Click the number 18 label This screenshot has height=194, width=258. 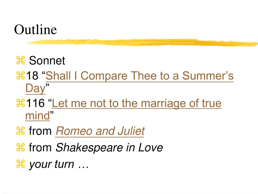[32, 76]
